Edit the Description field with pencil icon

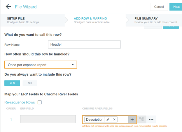(108, 119)
